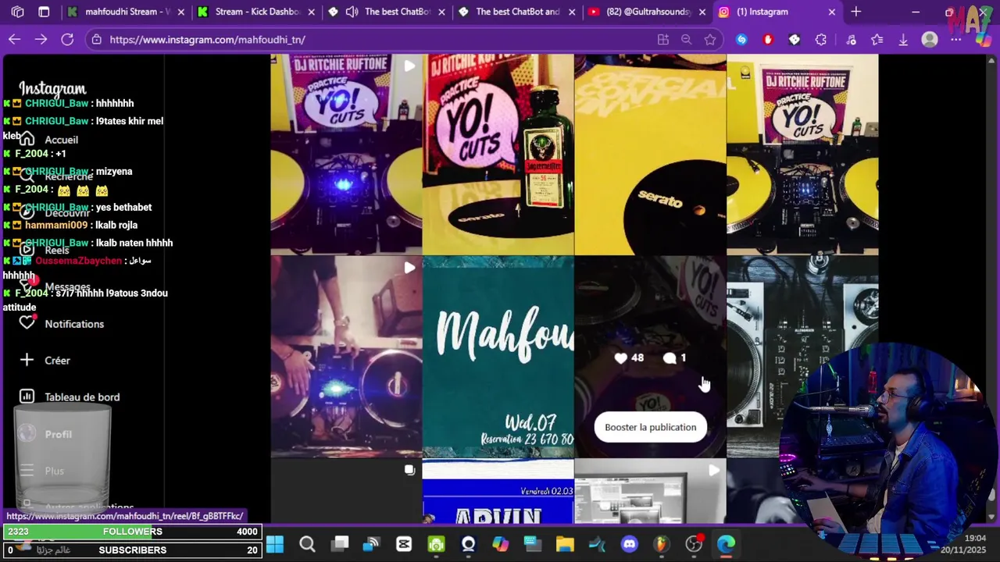The height and width of the screenshot is (562, 1000).
Task: Click the address bar URL field
Action: pyautogui.click(x=375, y=39)
